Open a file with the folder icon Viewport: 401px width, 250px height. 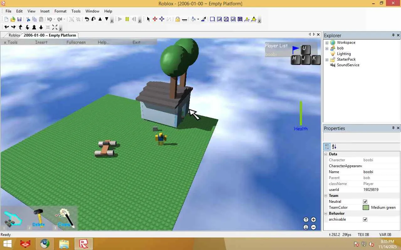pyautogui.click(x=13, y=19)
